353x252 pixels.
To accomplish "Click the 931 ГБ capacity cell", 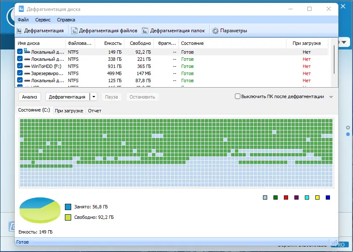I will click(115, 67).
